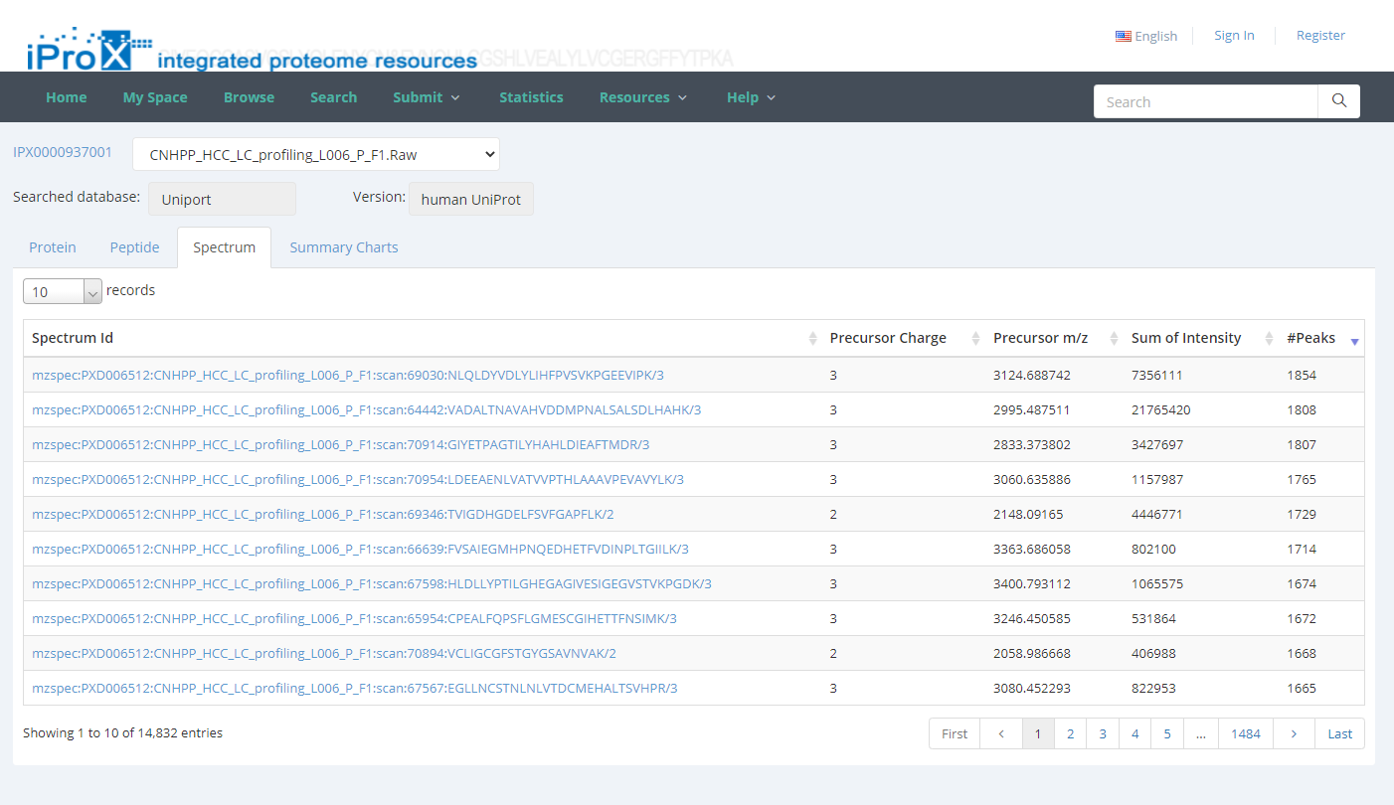Screen dimensions: 1394x805
Task: Switch to the Summary Charts tab
Action: coord(344,247)
